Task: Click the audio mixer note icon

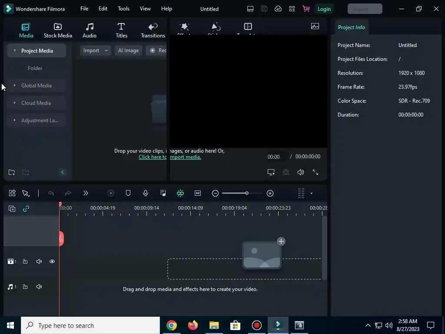Action: tap(163, 193)
